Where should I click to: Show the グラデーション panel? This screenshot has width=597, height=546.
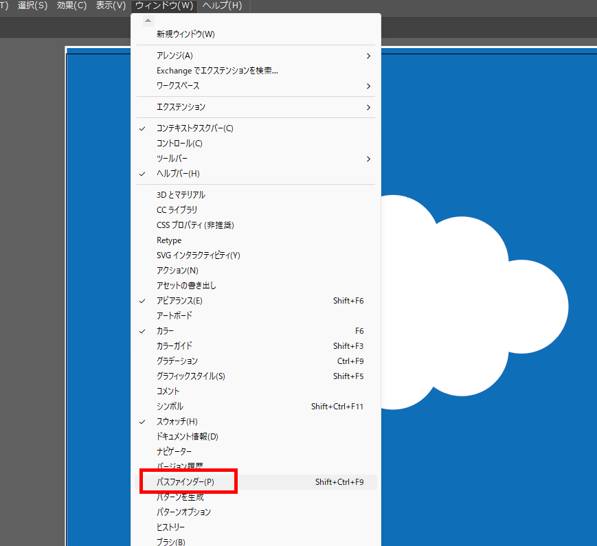(177, 361)
